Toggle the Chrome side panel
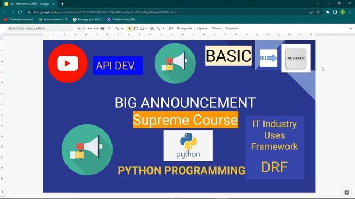Image resolution: width=355 pixels, height=199 pixels. pos(335,12)
